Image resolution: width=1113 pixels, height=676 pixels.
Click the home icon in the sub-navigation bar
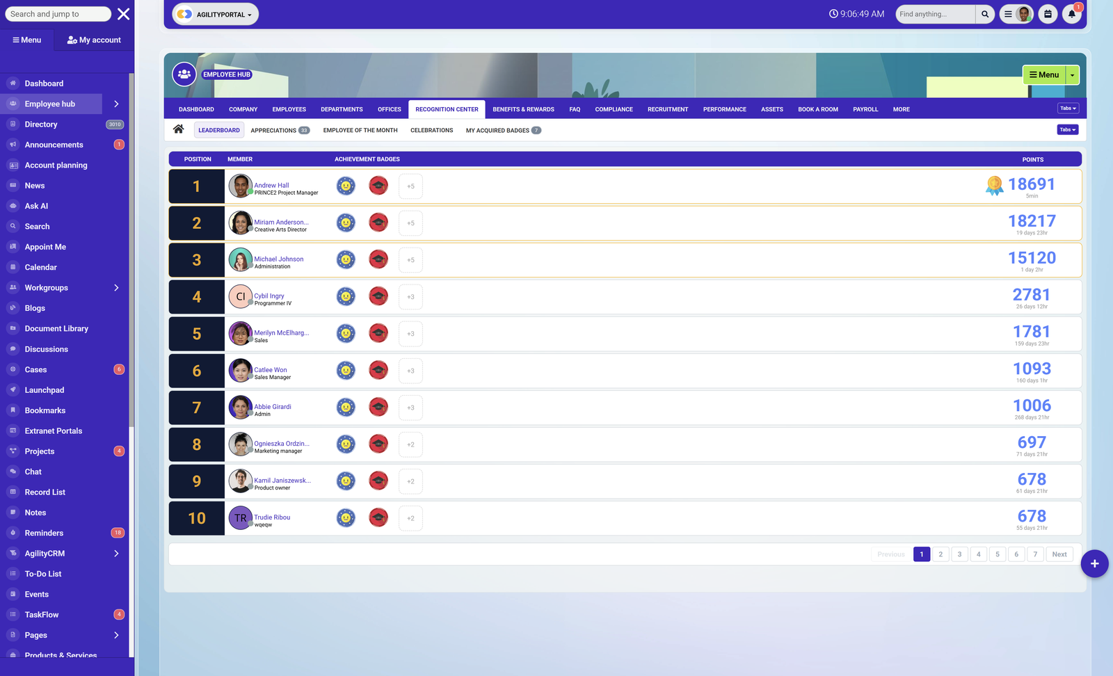(x=179, y=129)
